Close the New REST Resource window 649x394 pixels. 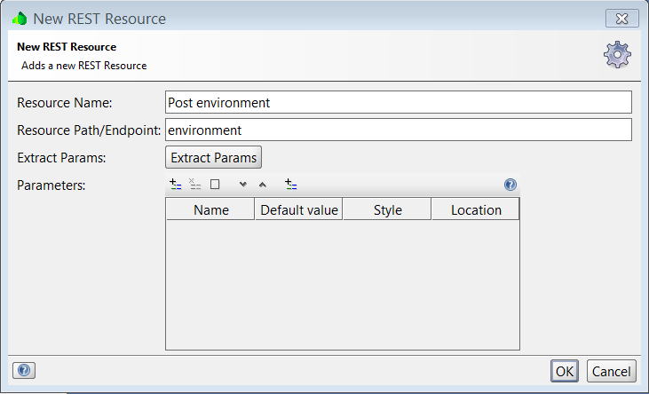point(622,18)
